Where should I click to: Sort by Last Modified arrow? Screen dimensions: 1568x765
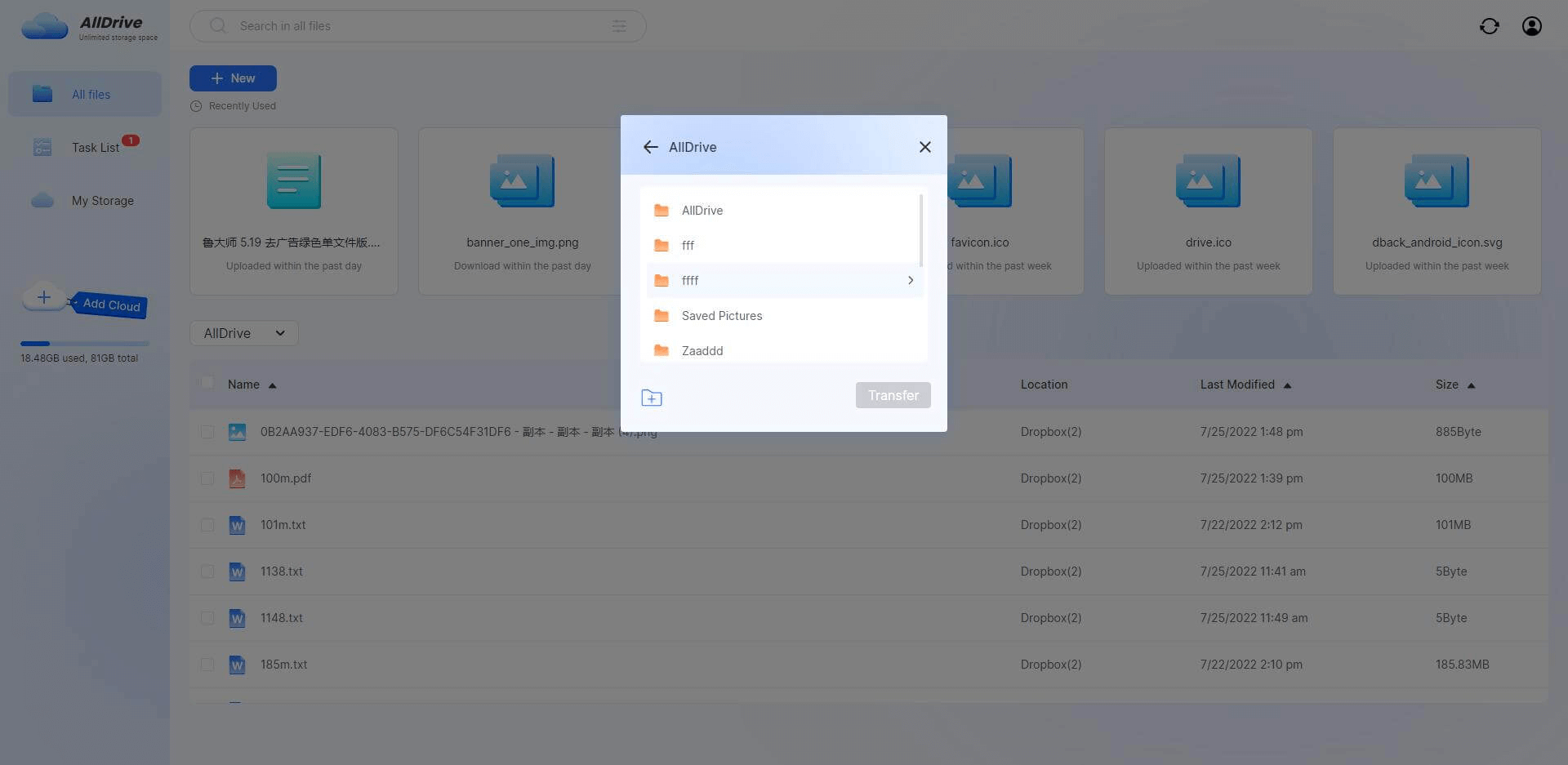[x=1287, y=385]
